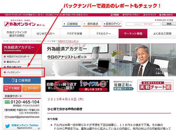Select FXセミナー tab
This screenshot has width=176, height=130.
(104, 34)
